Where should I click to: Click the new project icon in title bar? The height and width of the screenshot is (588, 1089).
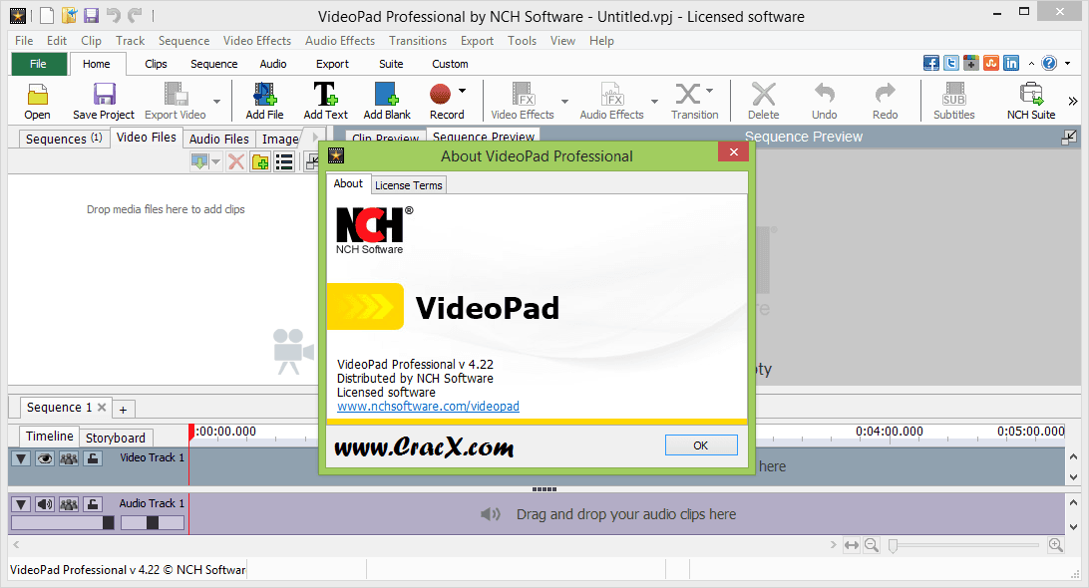47,15
